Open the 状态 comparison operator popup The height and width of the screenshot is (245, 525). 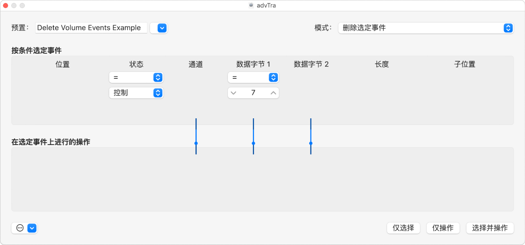pos(136,77)
